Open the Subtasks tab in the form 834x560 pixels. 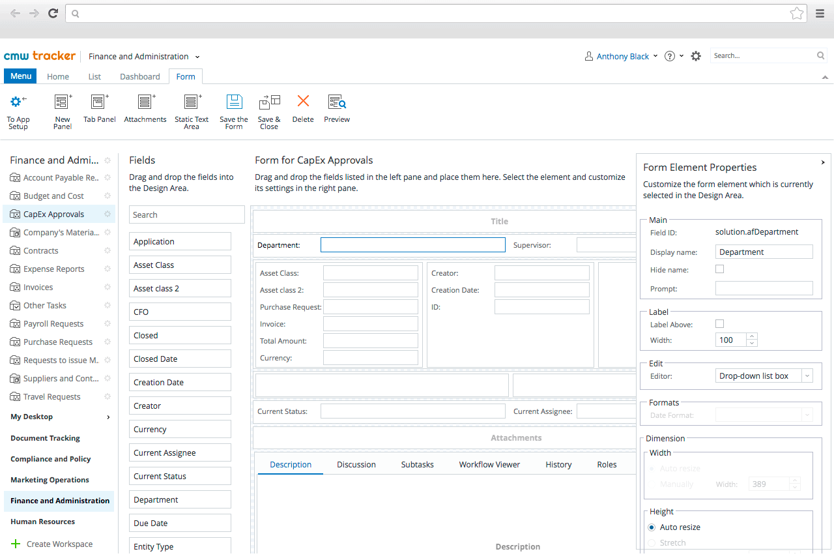click(418, 464)
